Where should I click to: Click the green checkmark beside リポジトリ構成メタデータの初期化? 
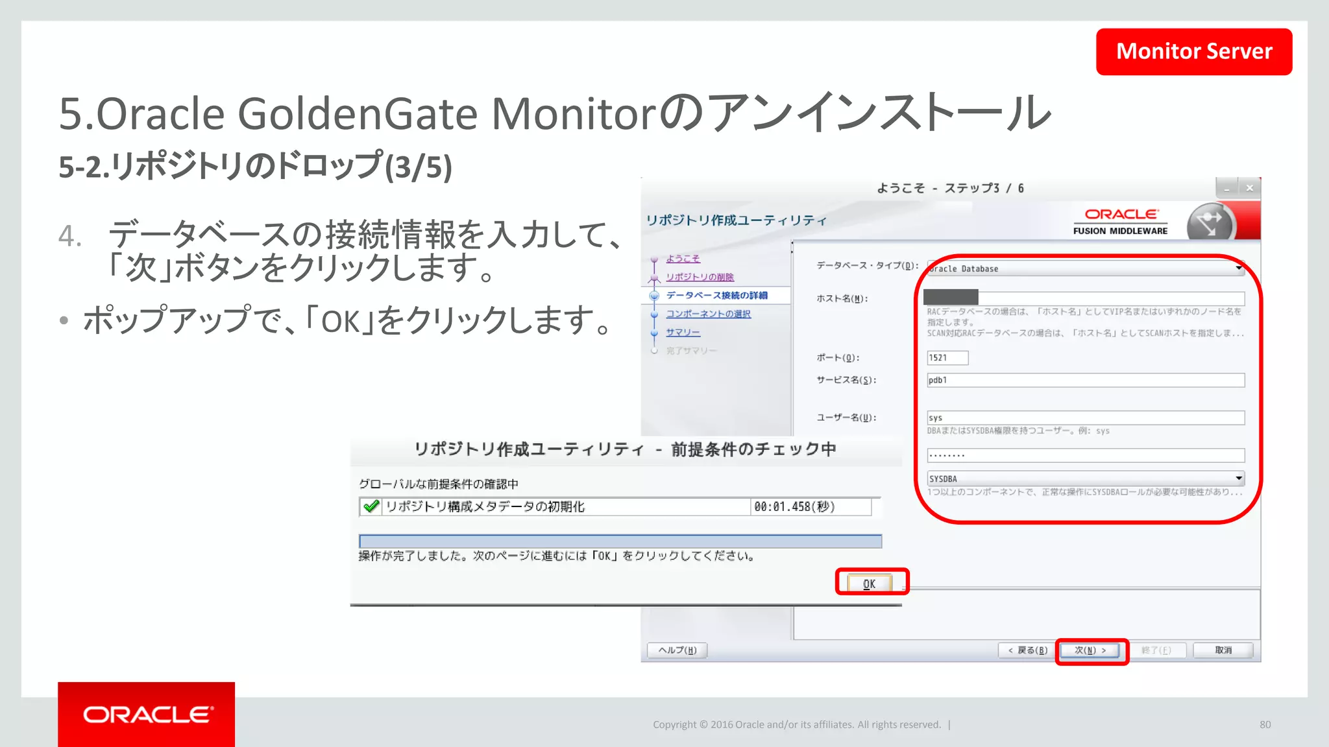[371, 506]
